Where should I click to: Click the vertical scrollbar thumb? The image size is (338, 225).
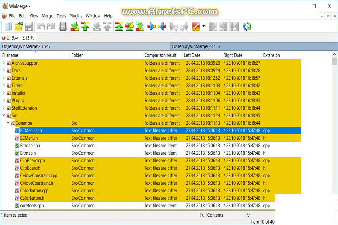pyautogui.click(x=334, y=61)
